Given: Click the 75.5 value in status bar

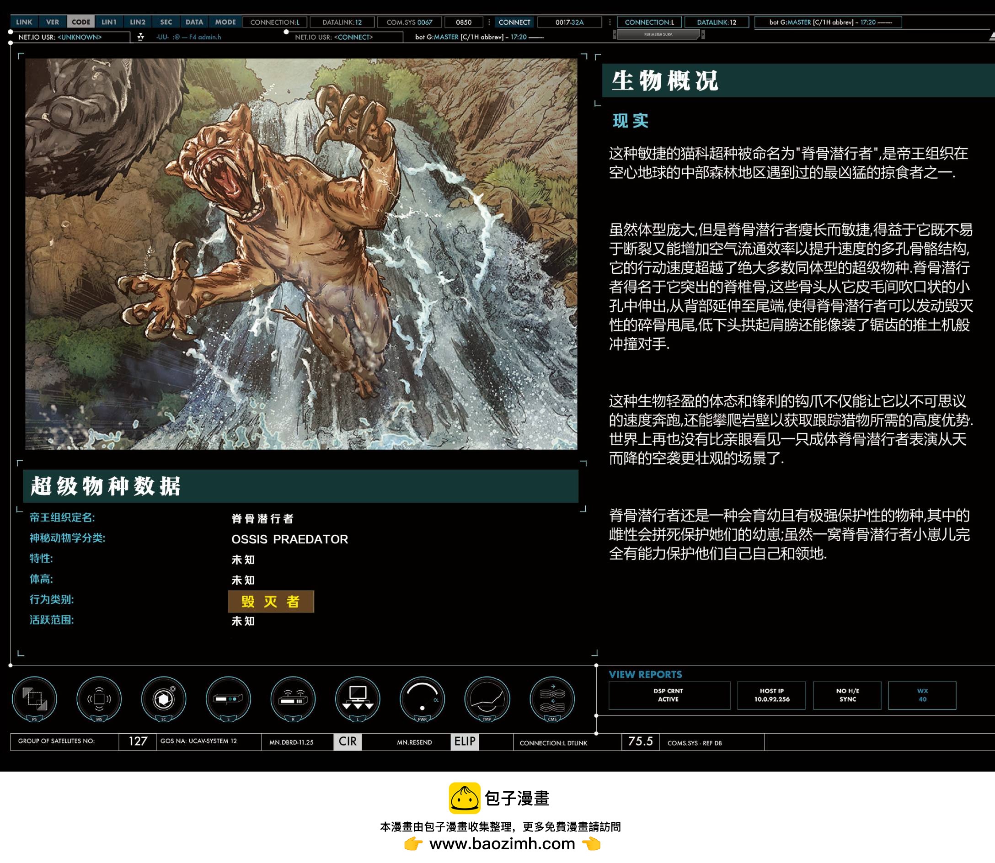Looking at the screenshot, I should [640, 741].
